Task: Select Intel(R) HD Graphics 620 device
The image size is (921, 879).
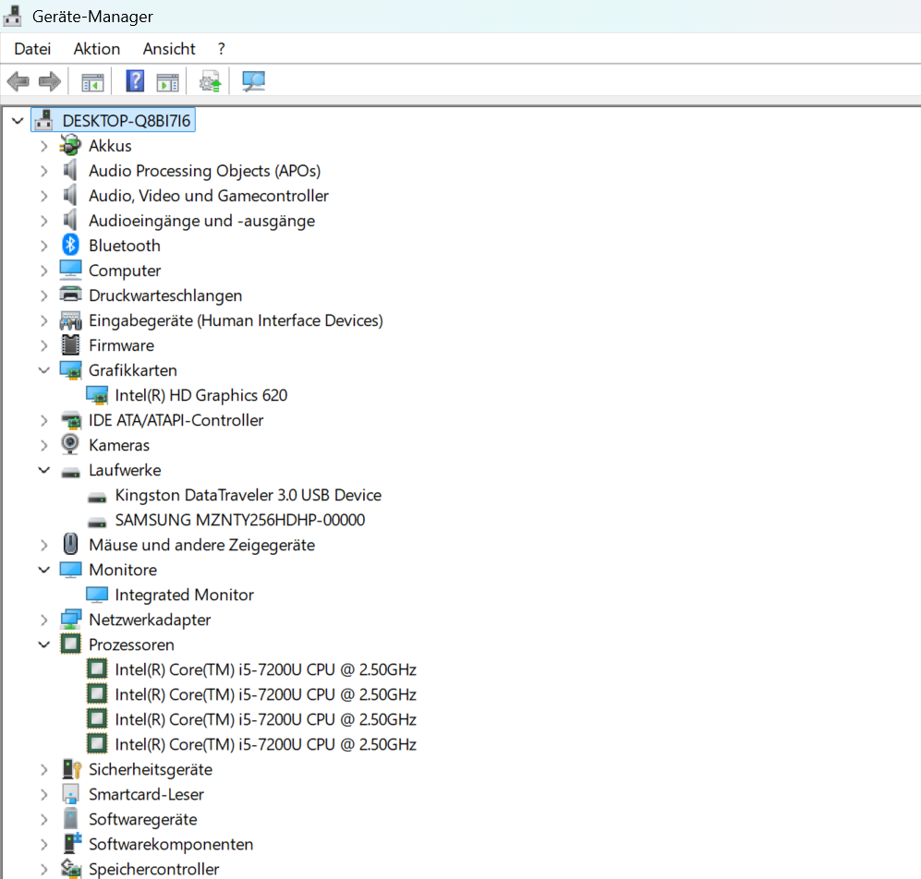Action: (200, 395)
